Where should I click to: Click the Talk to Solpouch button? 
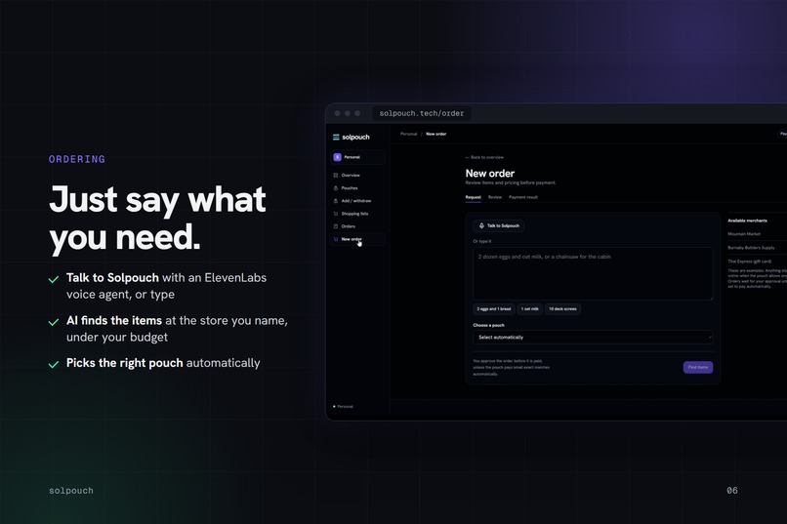click(x=498, y=225)
